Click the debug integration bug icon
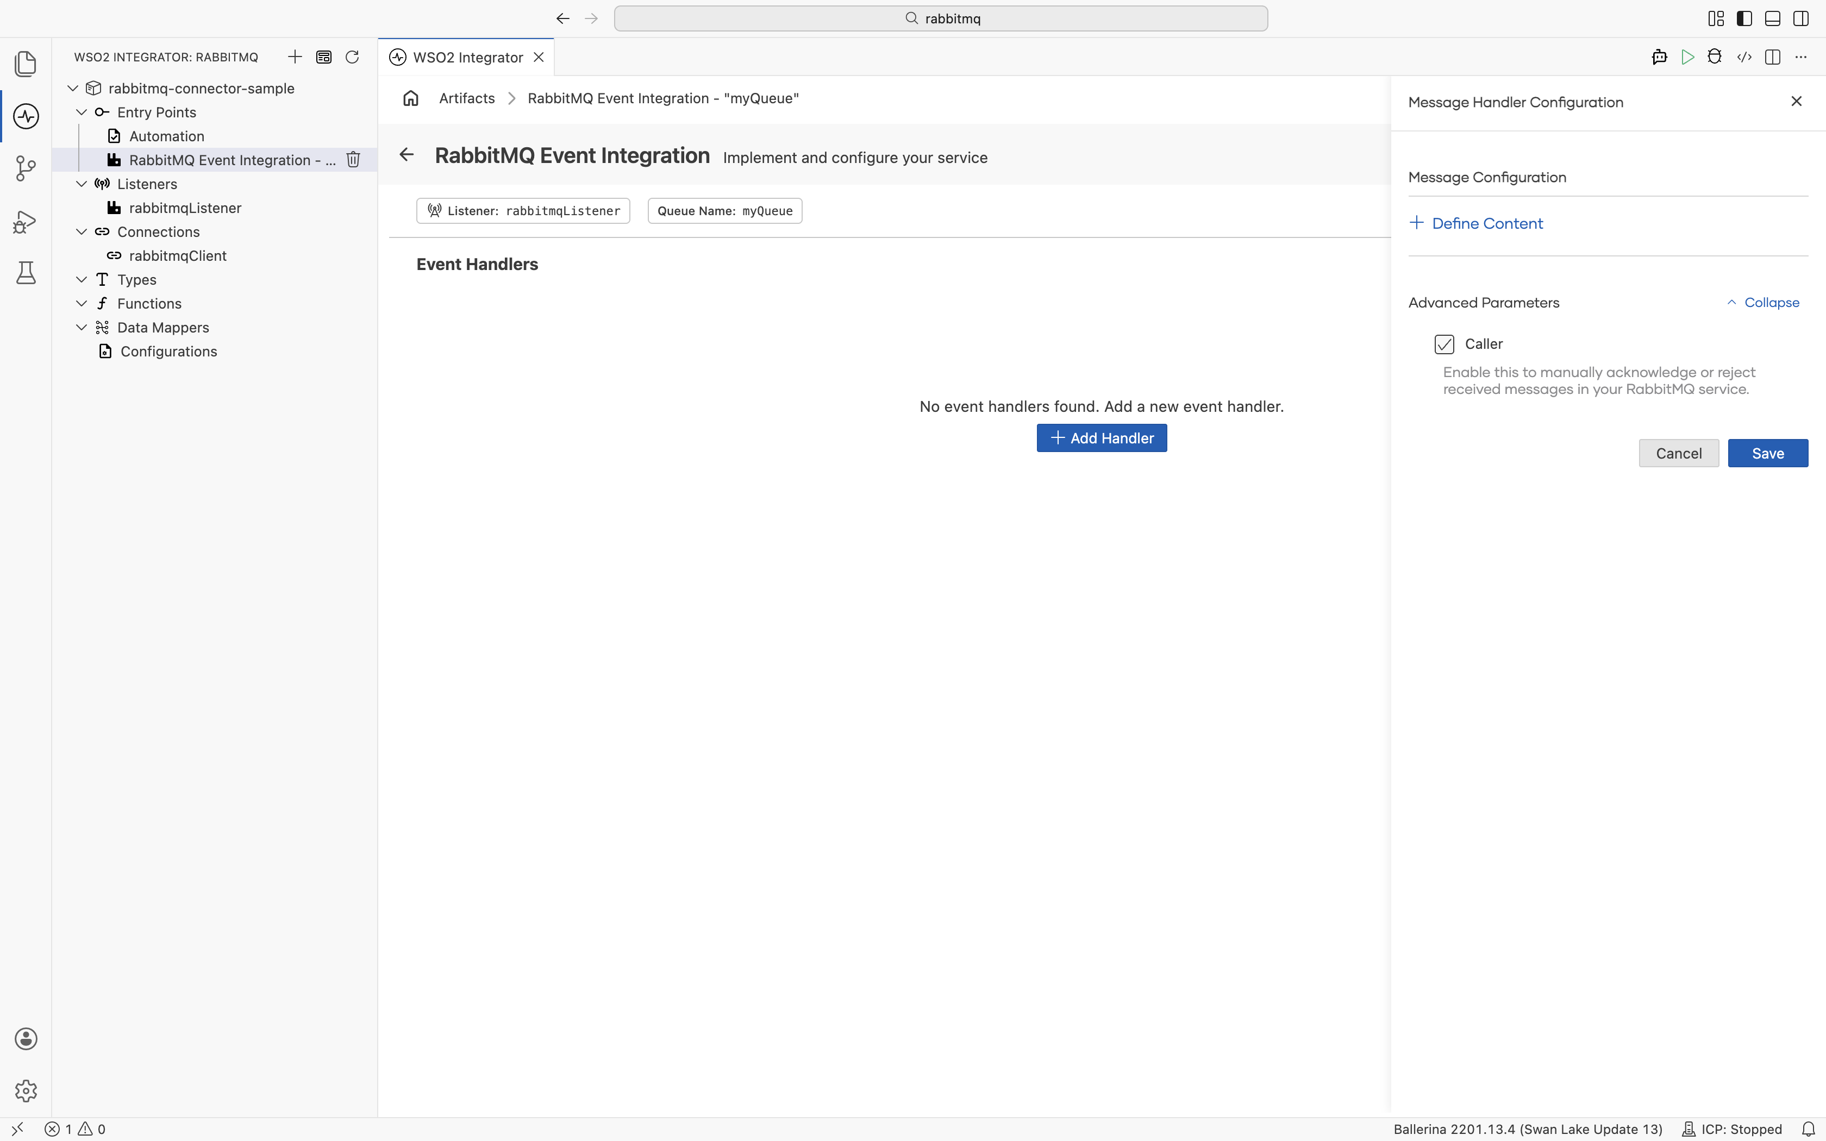The width and height of the screenshot is (1826, 1141). (x=1715, y=58)
